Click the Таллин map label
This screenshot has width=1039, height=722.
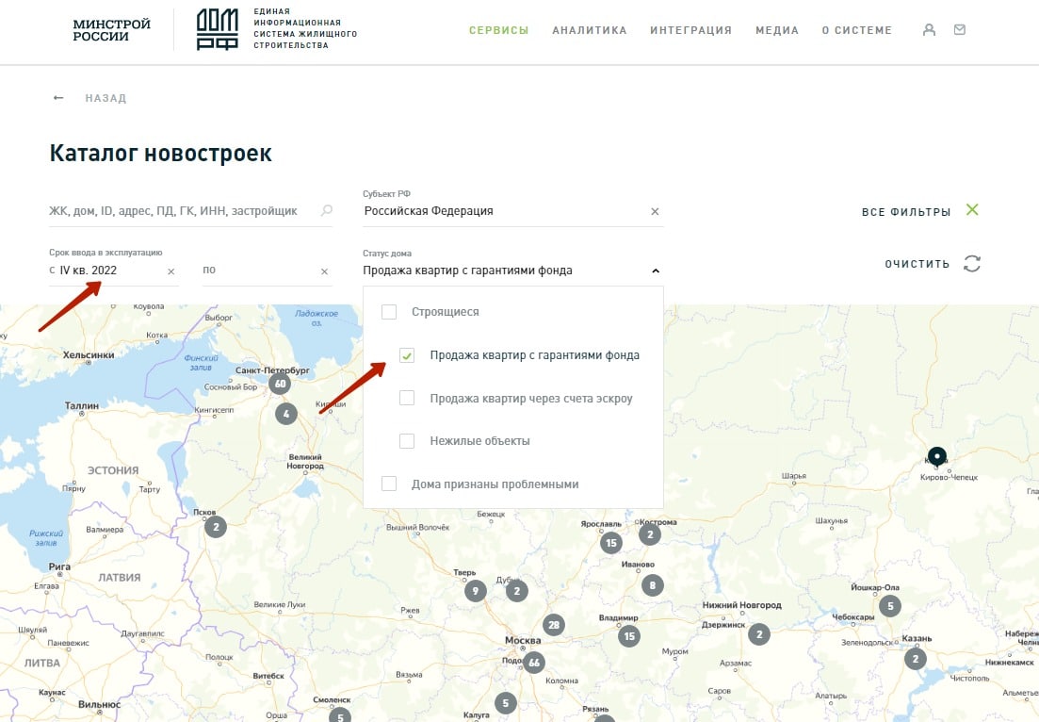pyautogui.click(x=82, y=405)
